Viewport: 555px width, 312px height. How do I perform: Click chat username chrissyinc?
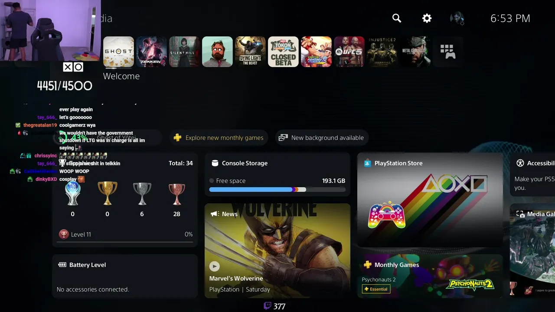coord(46,156)
